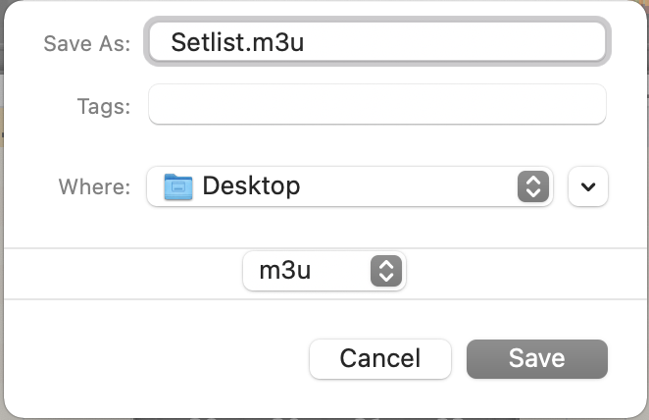The image size is (649, 420).
Task: Click the Desktop folder icon
Action: (178, 185)
